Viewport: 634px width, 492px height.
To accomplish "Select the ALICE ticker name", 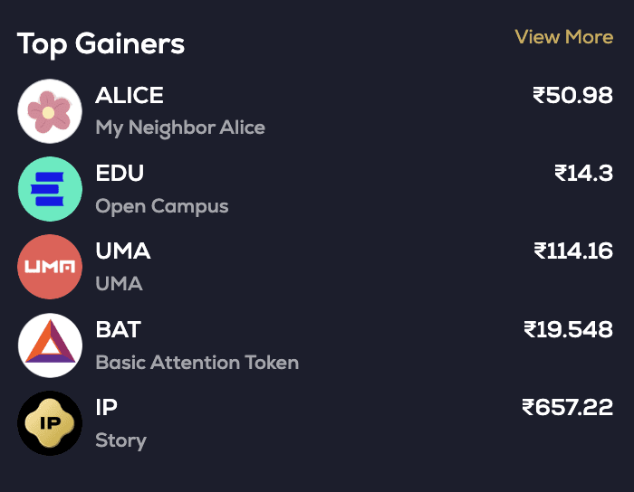I will tap(130, 96).
